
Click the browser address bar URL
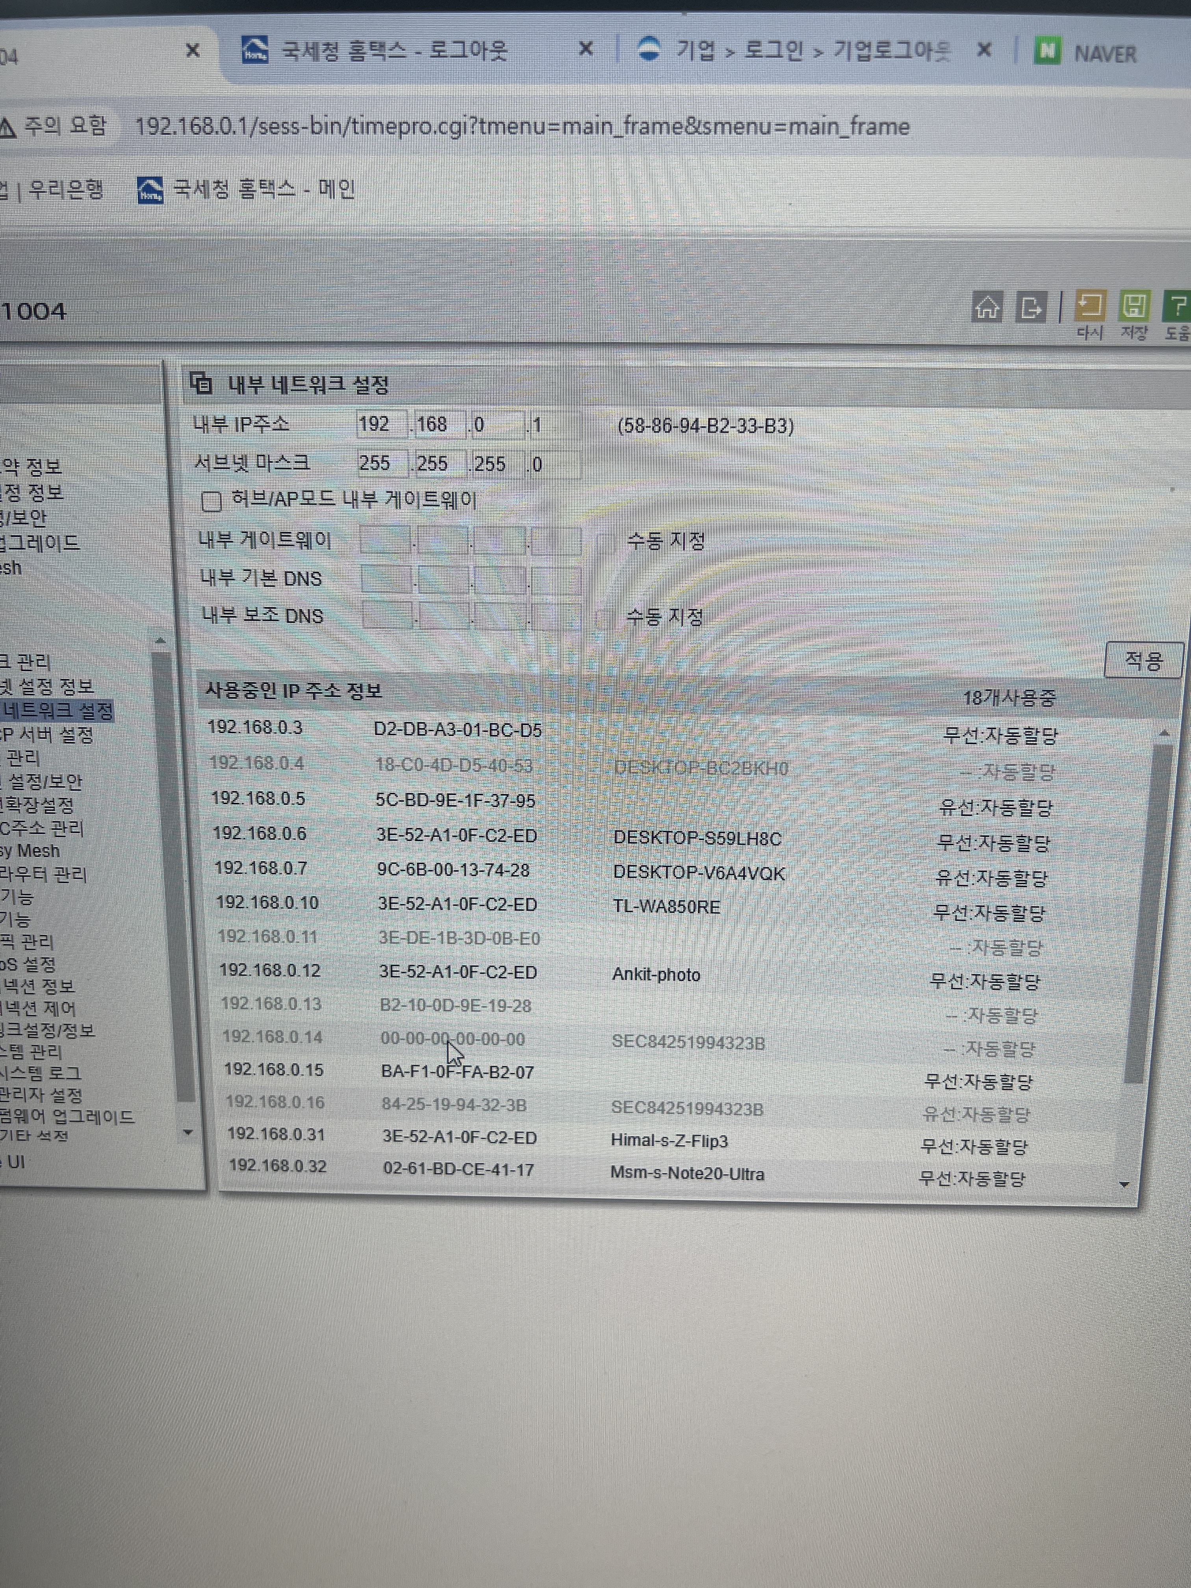pyautogui.click(x=522, y=127)
